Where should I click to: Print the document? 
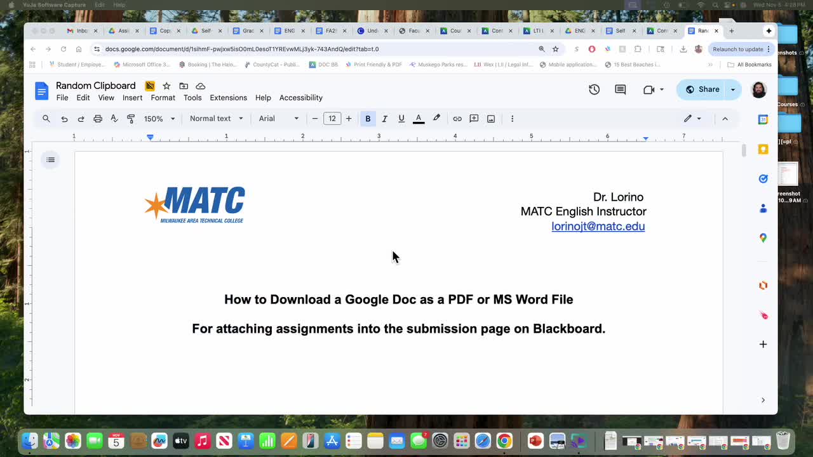98,119
